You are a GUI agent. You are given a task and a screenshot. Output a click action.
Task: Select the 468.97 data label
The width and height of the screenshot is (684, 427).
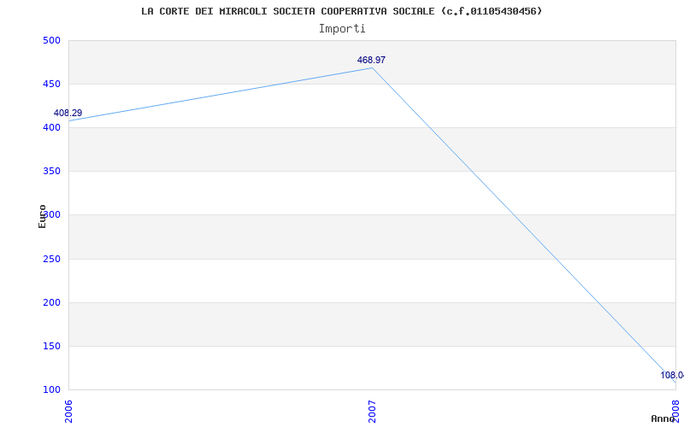click(x=371, y=60)
